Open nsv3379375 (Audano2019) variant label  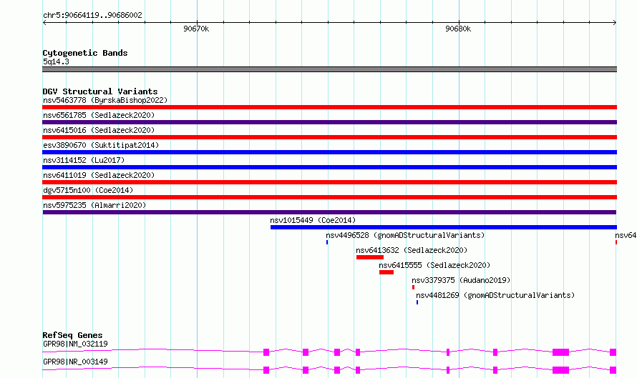coord(461,280)
